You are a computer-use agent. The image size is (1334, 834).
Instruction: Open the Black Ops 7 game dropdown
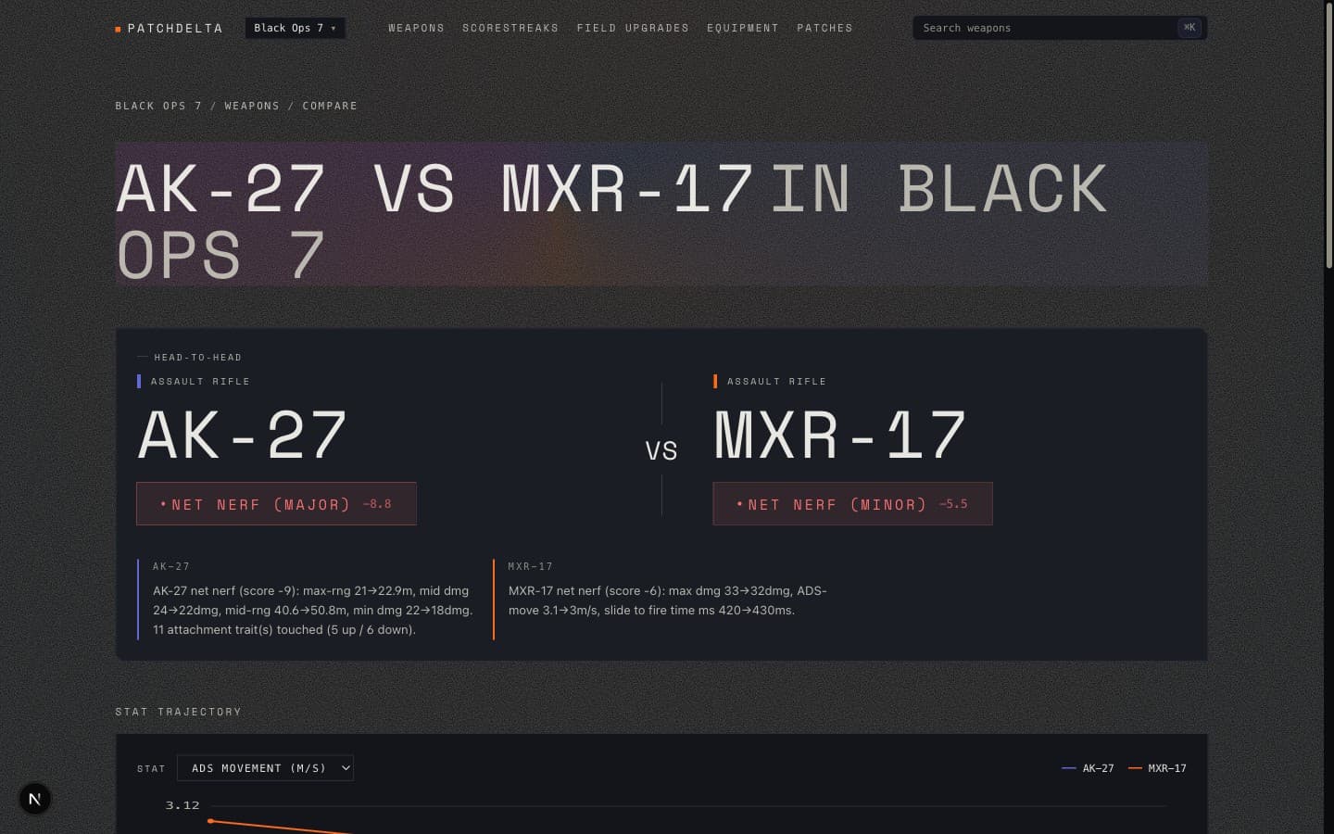pos(295,28)
